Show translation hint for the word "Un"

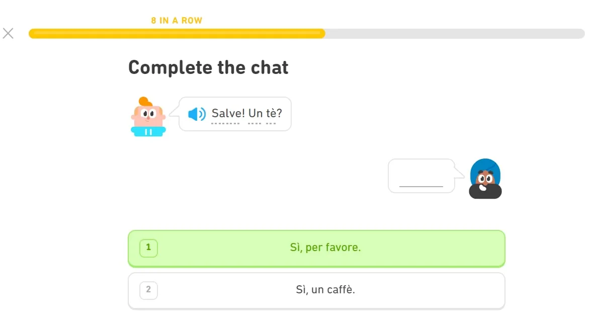tap(256, 114)
